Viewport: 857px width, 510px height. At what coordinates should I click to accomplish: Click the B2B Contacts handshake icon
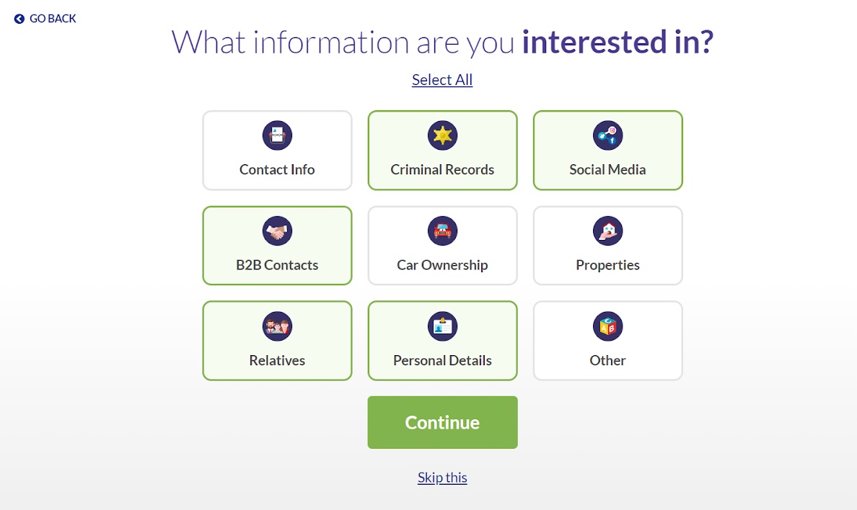277,231
